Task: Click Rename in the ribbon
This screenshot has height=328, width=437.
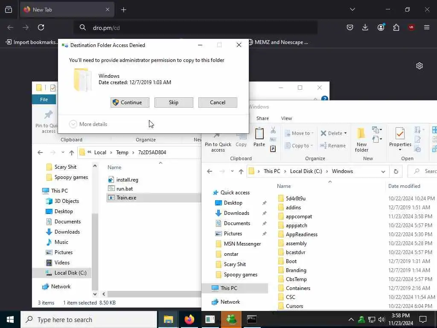Action: click(x=333, y=146)
